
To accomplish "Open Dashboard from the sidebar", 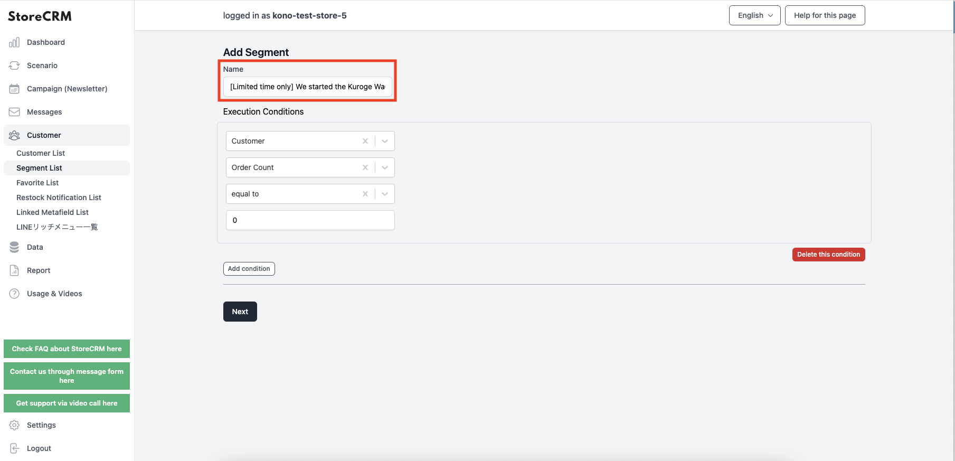I will tap(67, 42).
